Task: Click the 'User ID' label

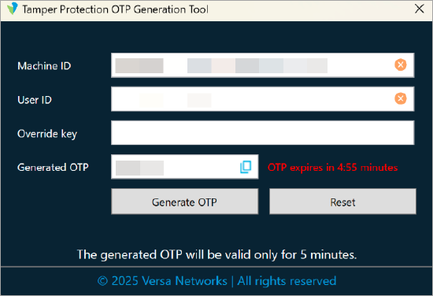Action: click(x=35, y=100)
